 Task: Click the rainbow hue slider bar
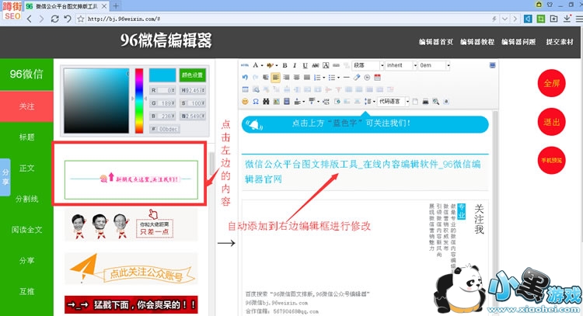click(x=139, y=101)
